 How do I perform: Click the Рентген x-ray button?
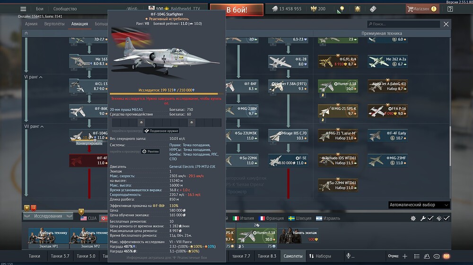150,151
